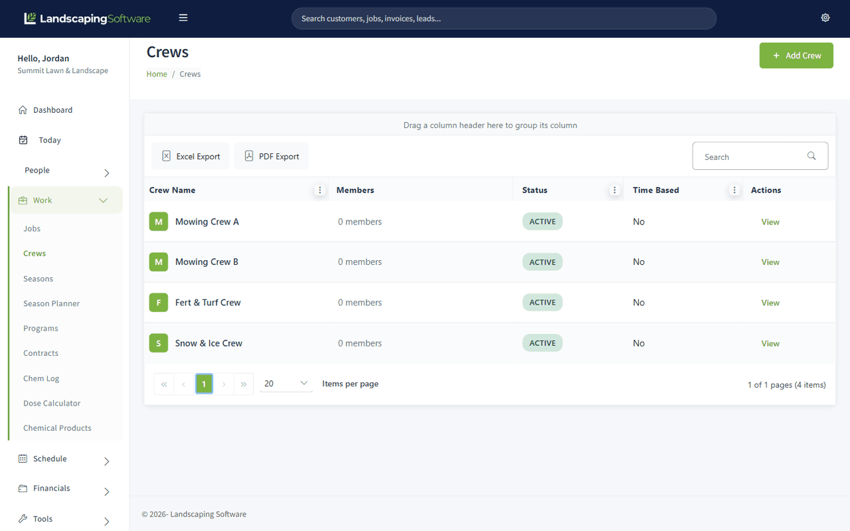Image resolution: width=850 pixels, height=531 pixels.
Task: Collapse the Work menu chevron
Action: (x=104, y=200)
